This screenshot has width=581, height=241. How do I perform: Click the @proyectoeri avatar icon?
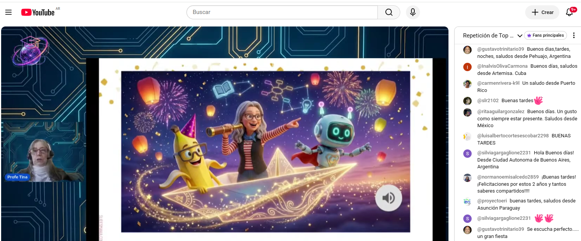click(x=467, y=202)
